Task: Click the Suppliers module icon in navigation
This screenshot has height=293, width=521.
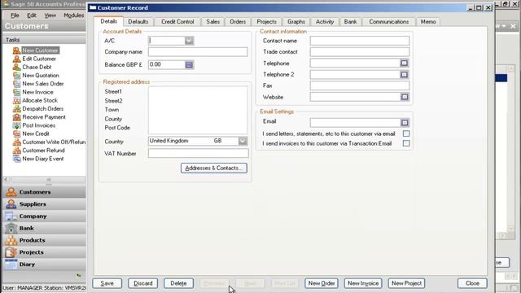Action: (11, 204)
